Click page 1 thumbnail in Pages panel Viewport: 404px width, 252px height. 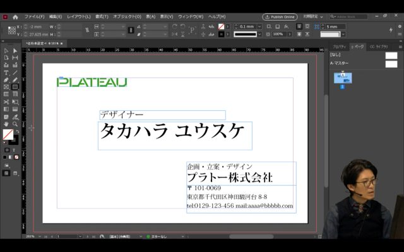pyautogui.click(x=343, y=78)
